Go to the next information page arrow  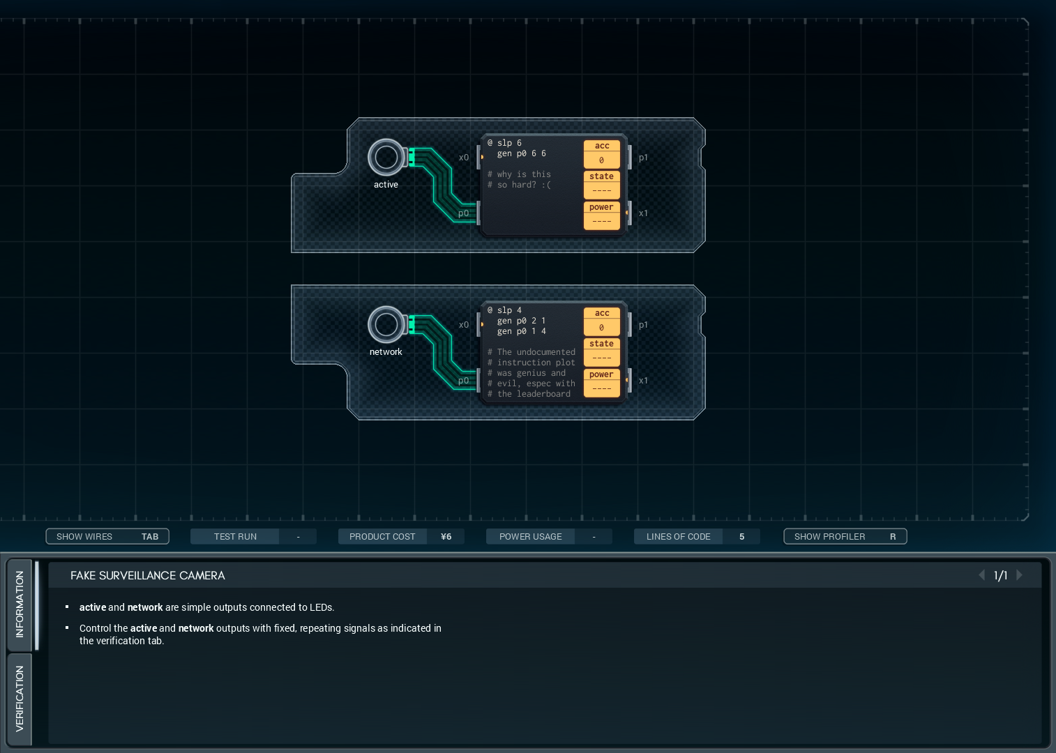[x=1020, y=575]
